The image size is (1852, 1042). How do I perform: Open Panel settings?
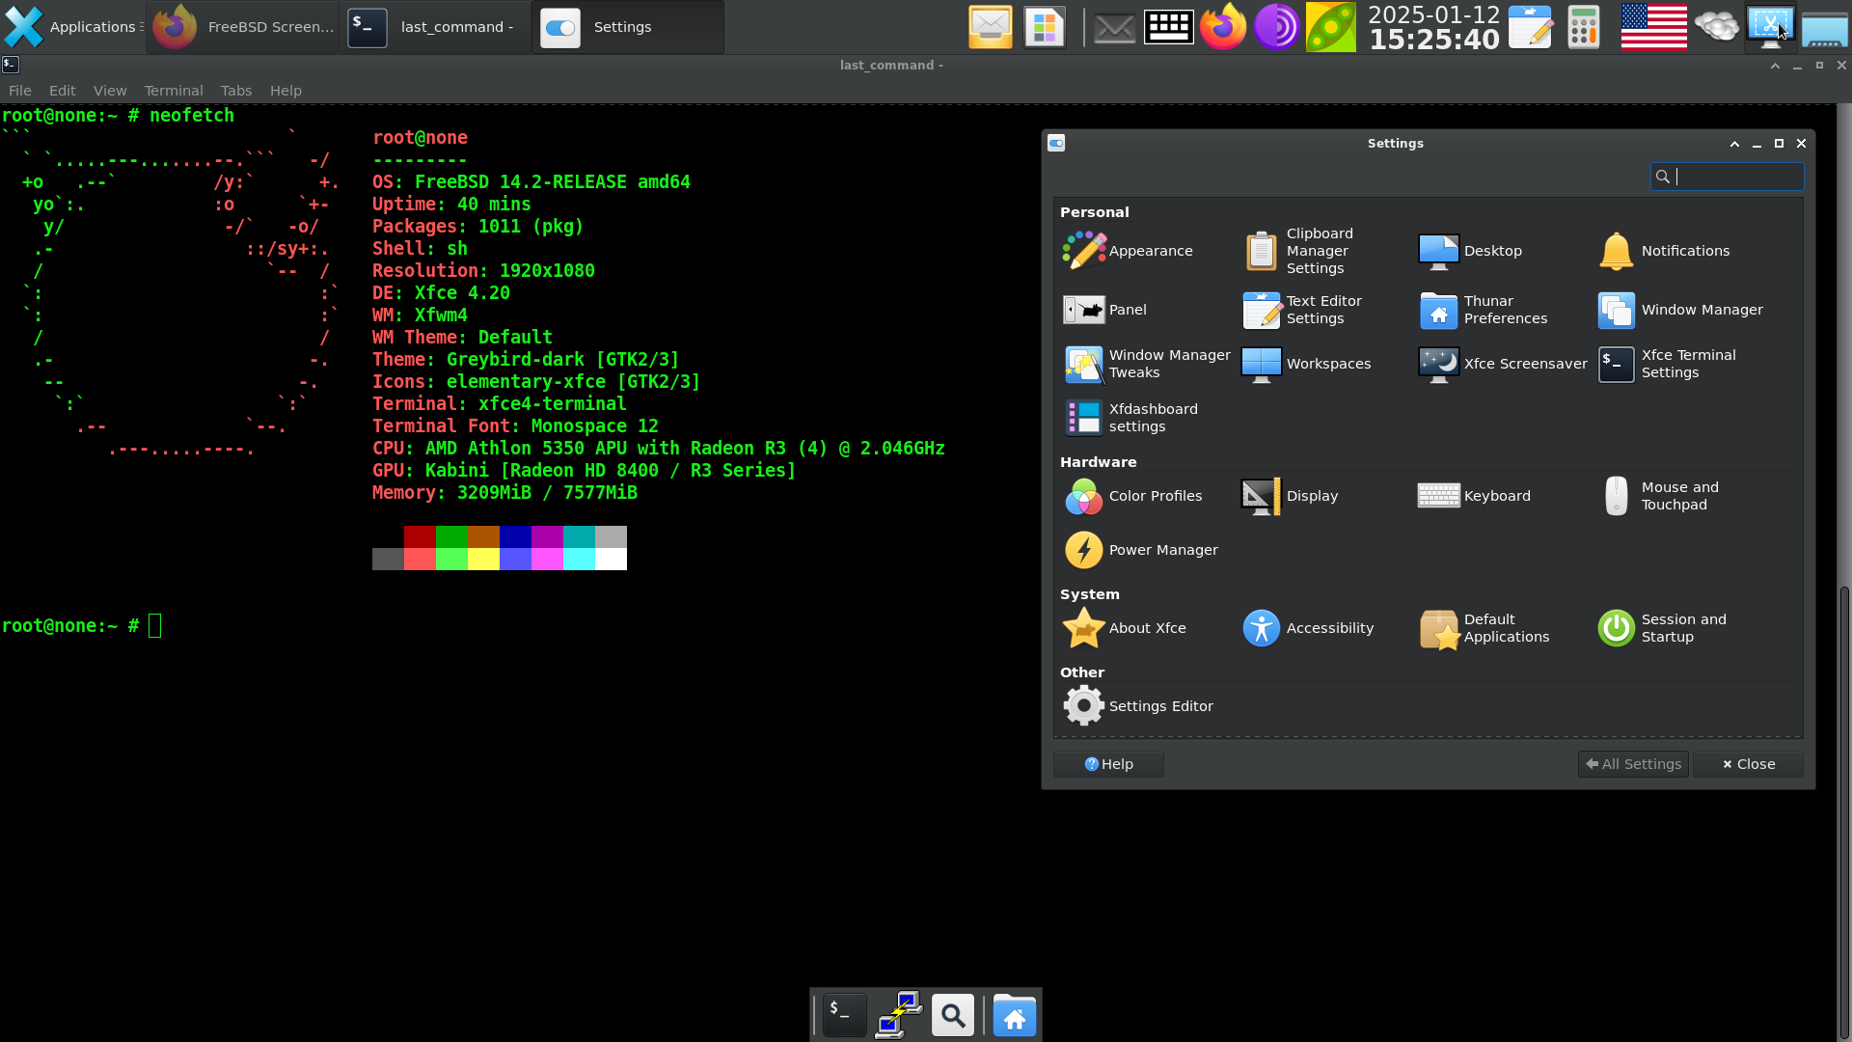click(1105, 310)
